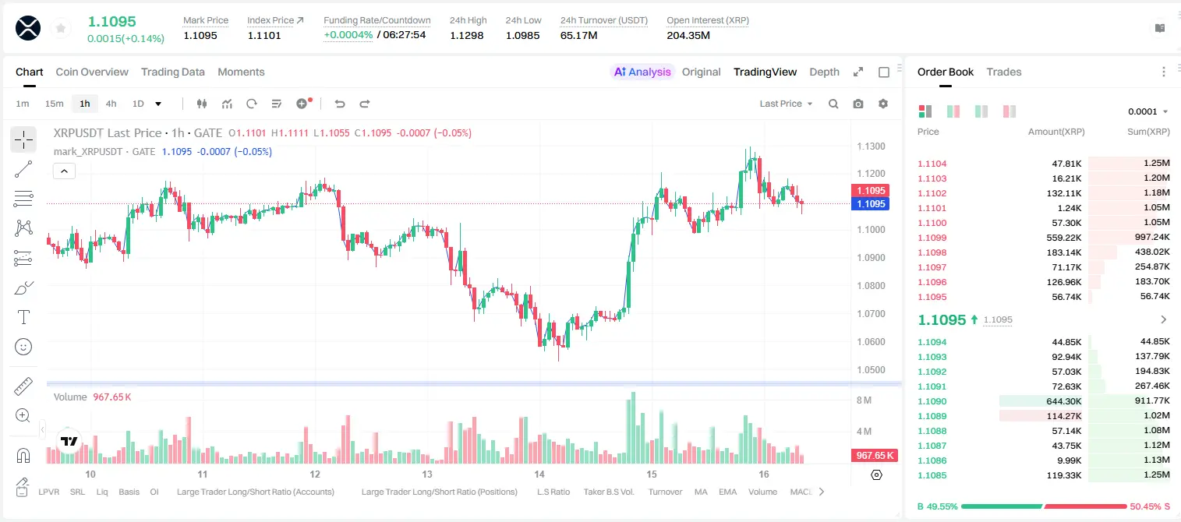Select the crosshair cursor tool
Screen dimensions: 1181x522
[23, 139]
